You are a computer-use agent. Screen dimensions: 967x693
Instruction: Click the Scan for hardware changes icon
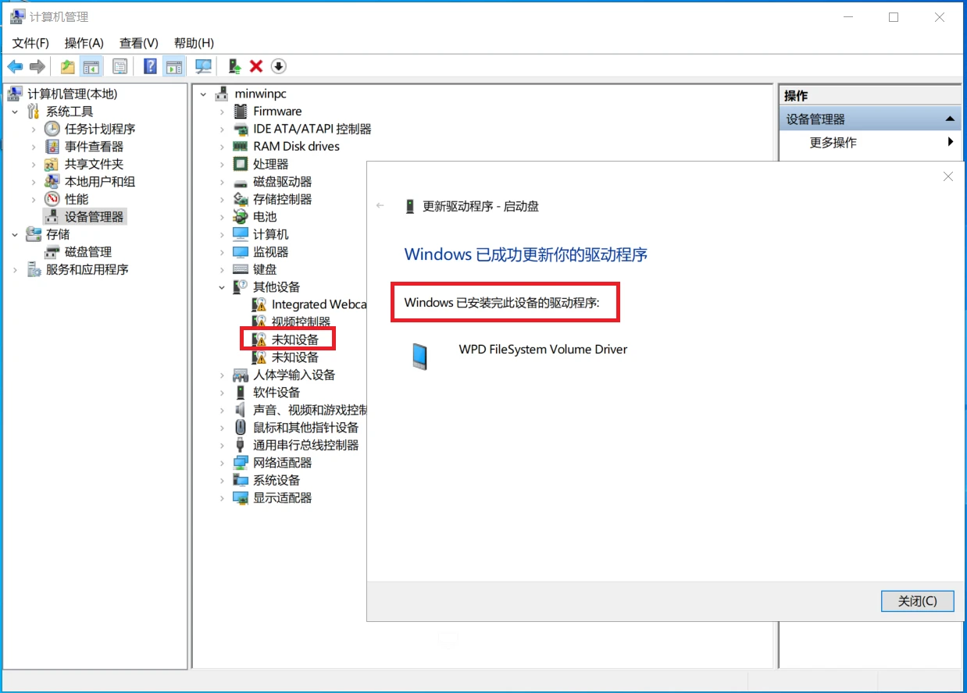coord(202,66)
